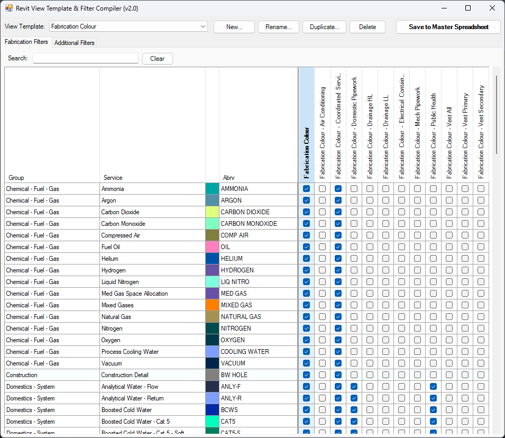The height and width of the screenshot is (438, 505).
Task: Check Electrical Containment for Helium row
Action: pyautogui.click(x=401, y=259)
